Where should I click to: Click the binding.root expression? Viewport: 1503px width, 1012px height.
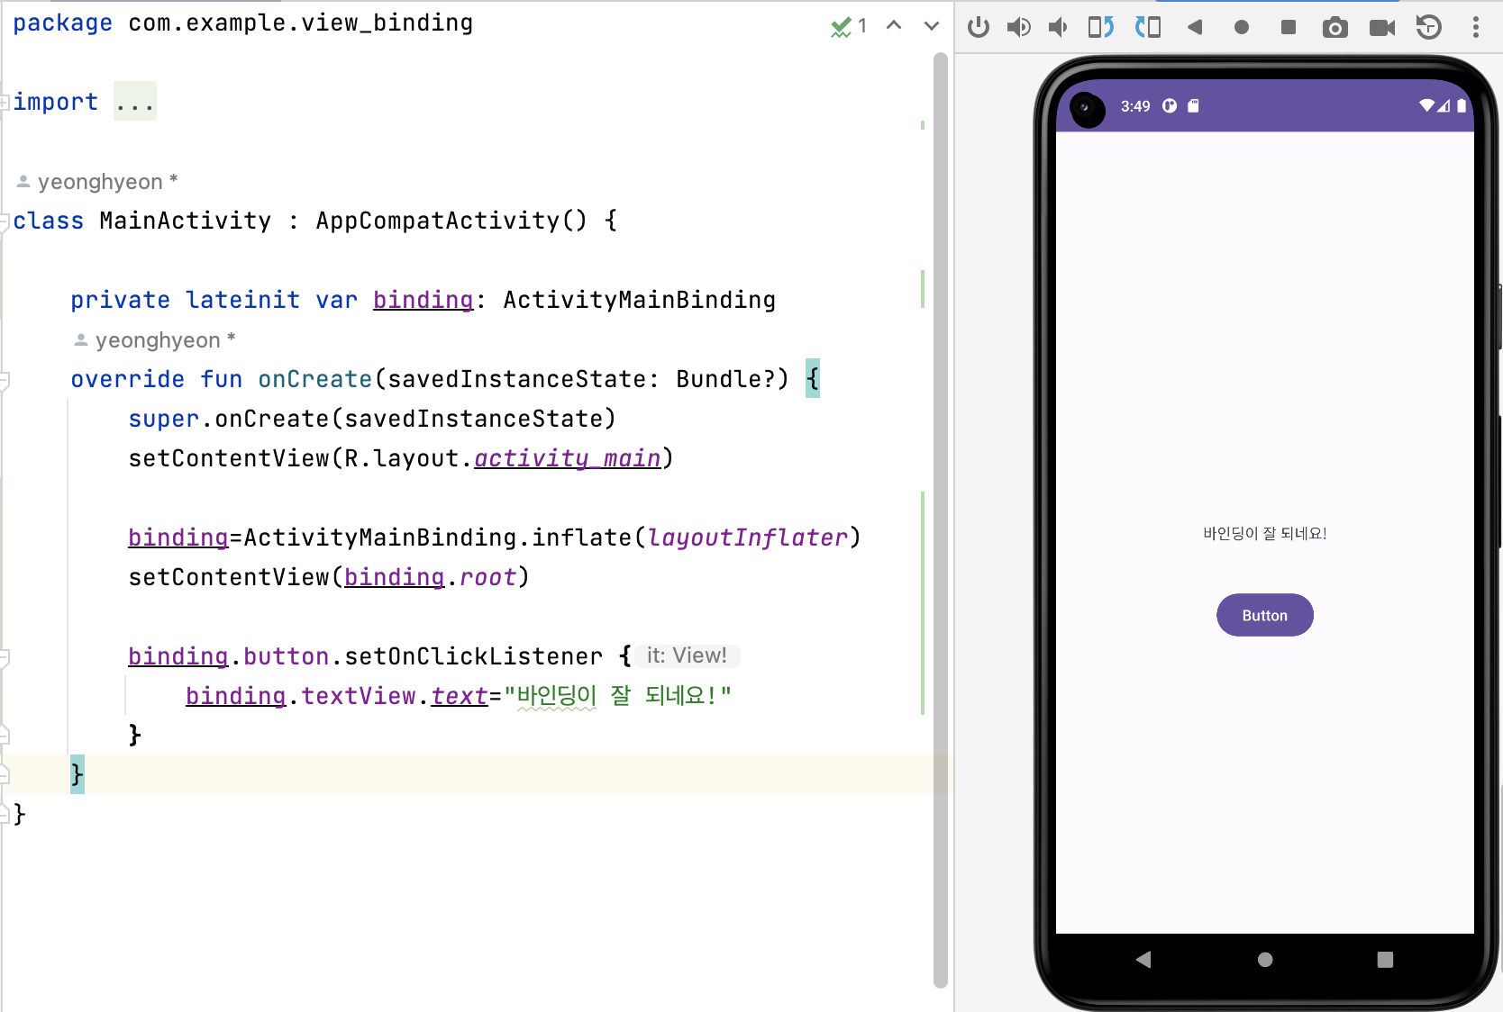[431, 577]
